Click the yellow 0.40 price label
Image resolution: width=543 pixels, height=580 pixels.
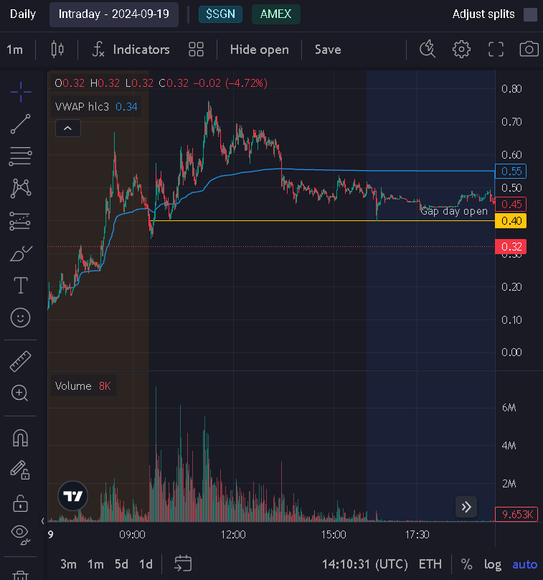[511, 221]
